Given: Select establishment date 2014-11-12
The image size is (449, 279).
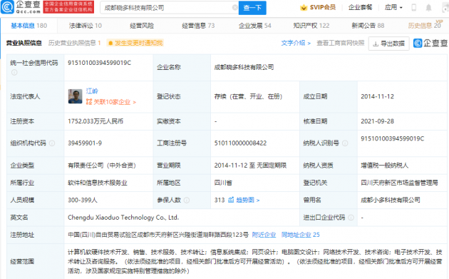Looking at the screenshot, I should point(378,96).
